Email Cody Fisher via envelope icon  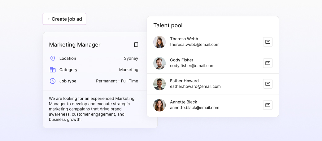[268, 63]
